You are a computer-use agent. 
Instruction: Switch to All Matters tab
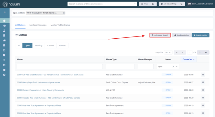(x=20, y=25)
